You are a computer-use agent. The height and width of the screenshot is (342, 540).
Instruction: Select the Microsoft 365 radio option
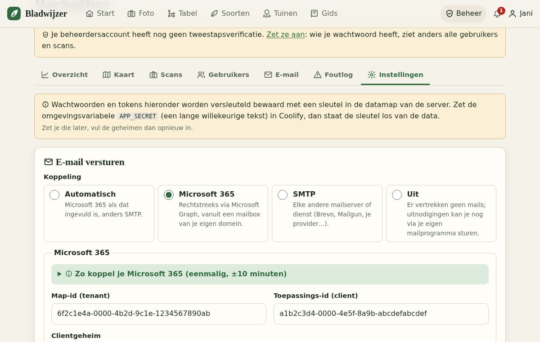point(169,195)
